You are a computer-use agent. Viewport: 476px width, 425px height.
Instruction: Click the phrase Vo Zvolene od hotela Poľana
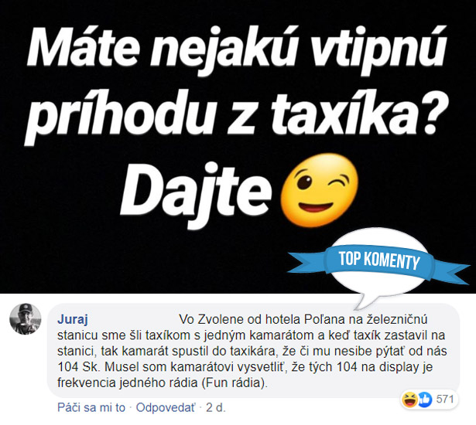point(262,319)
